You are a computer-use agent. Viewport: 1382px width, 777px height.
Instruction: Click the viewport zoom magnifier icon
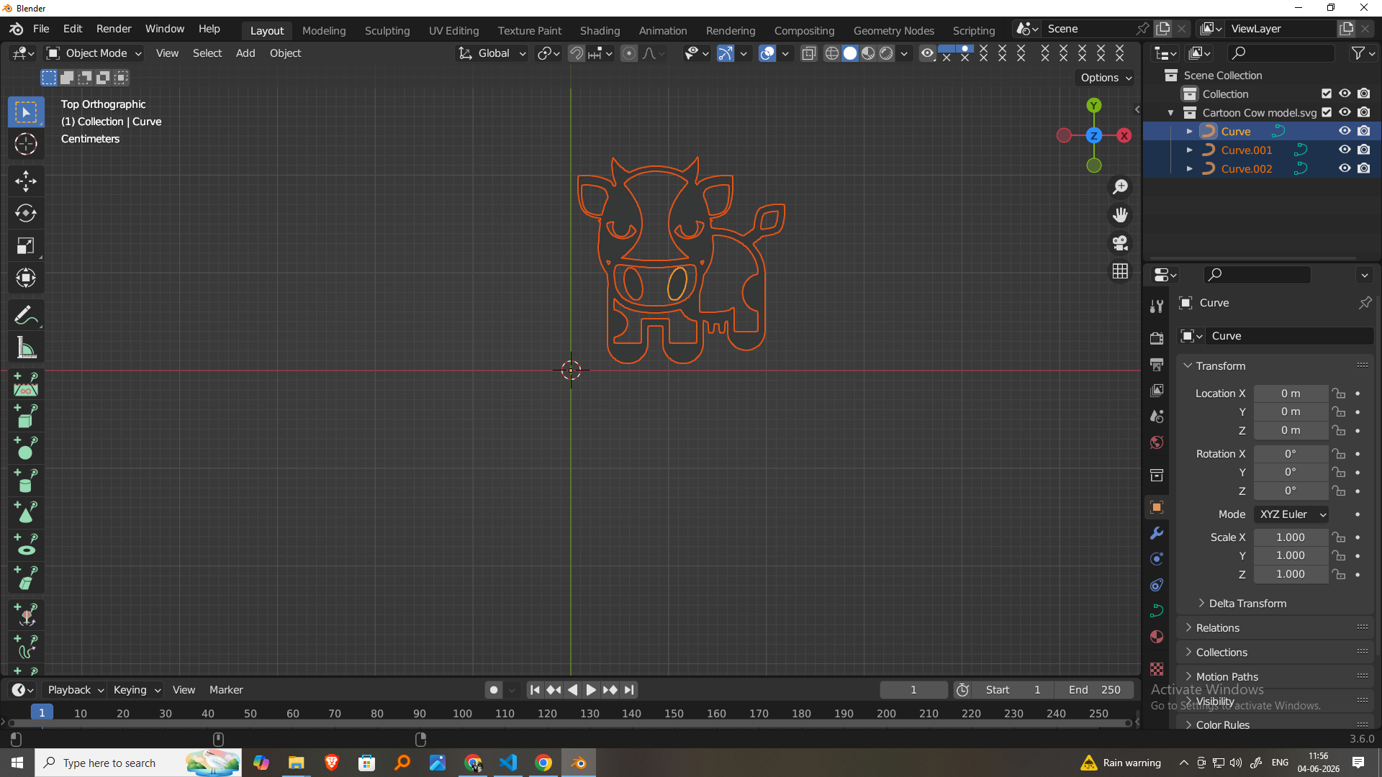click(1120, 187)
